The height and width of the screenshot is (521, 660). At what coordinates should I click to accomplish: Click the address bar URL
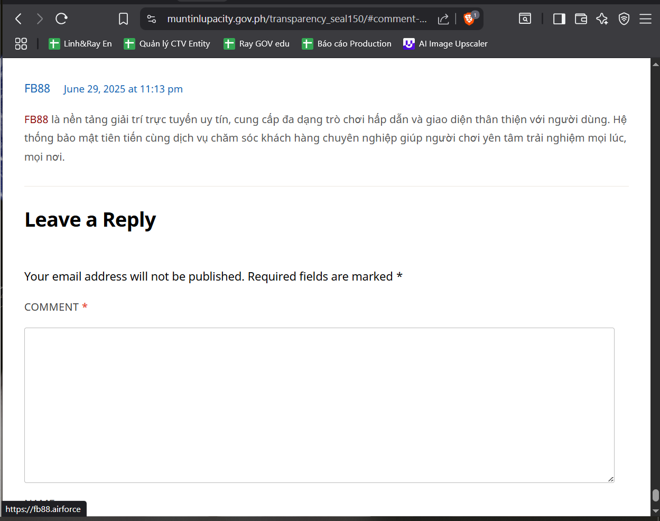tap(297, 19)
